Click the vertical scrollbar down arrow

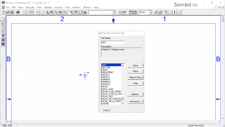pyautogui.click(x=223, y=118)
